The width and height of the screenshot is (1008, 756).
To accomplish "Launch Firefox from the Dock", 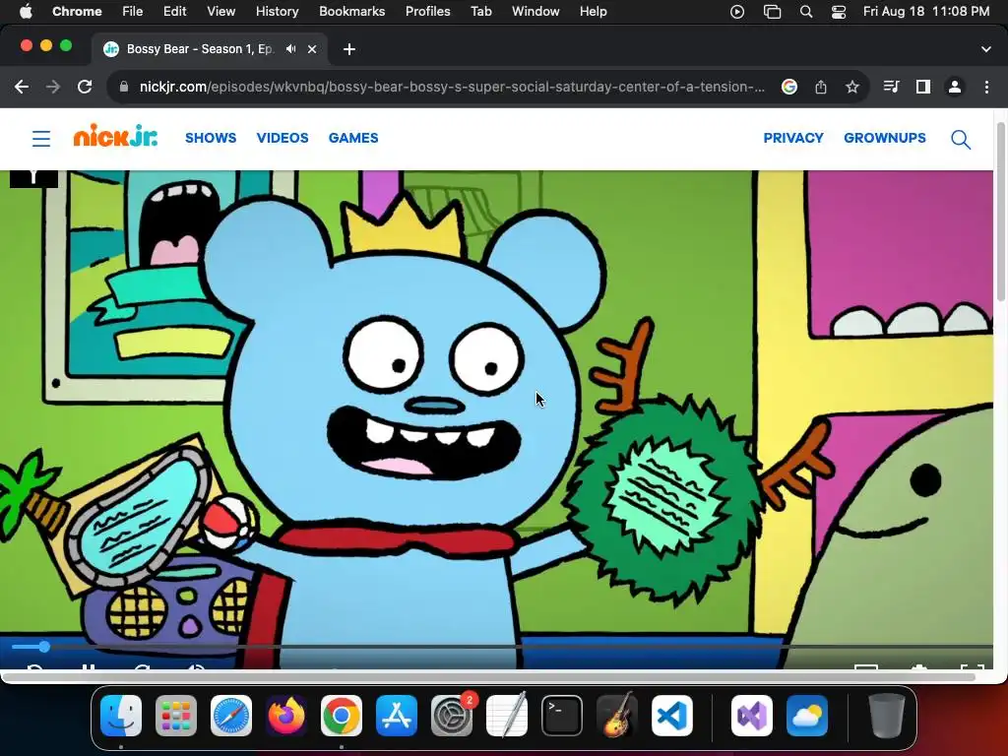I will point(286,716).
